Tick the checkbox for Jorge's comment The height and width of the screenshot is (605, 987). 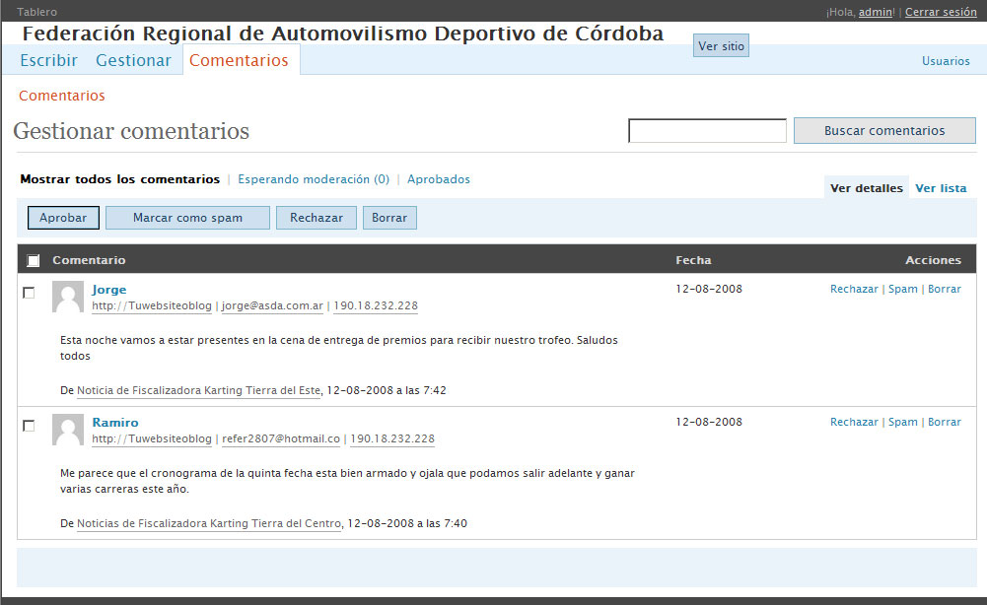29,293
